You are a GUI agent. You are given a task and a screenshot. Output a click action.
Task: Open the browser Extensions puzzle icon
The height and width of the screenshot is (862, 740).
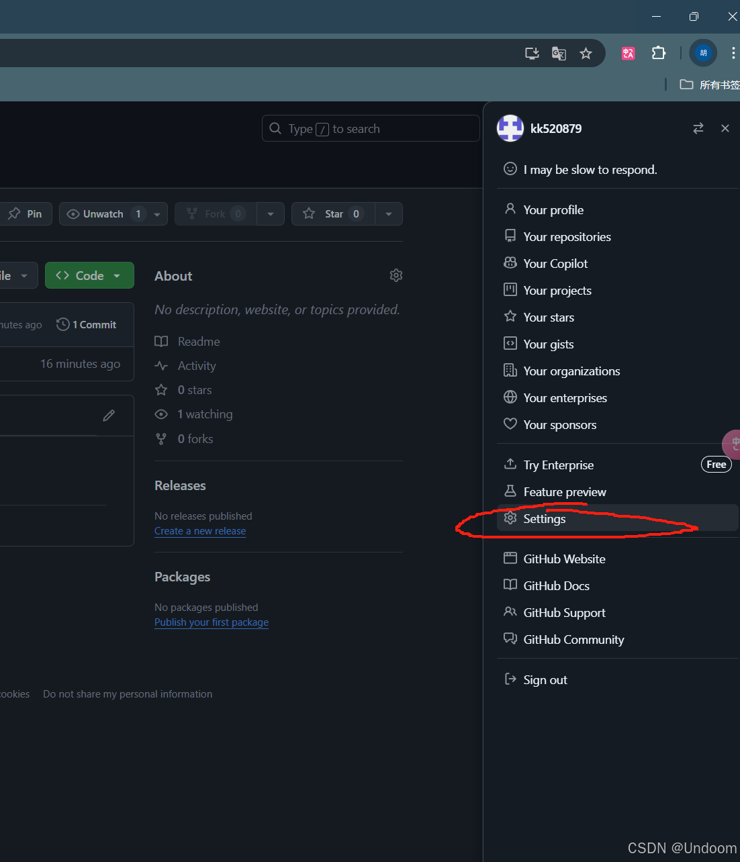click(659, 53)
